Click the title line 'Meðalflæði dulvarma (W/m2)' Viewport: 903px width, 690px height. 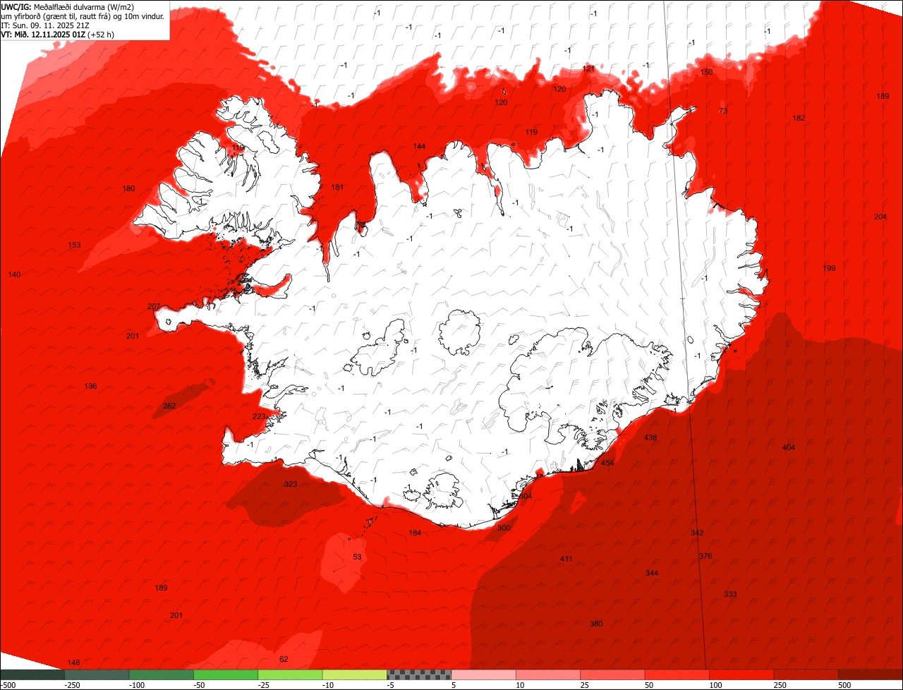(x=84, y=7)
